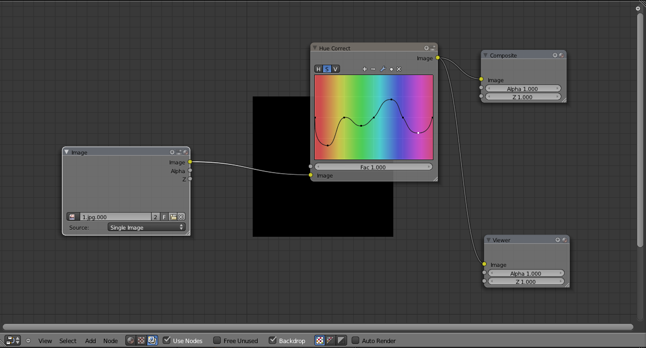The image size is (646, 348).
Task: Open the Select menu
Action: 68,341
